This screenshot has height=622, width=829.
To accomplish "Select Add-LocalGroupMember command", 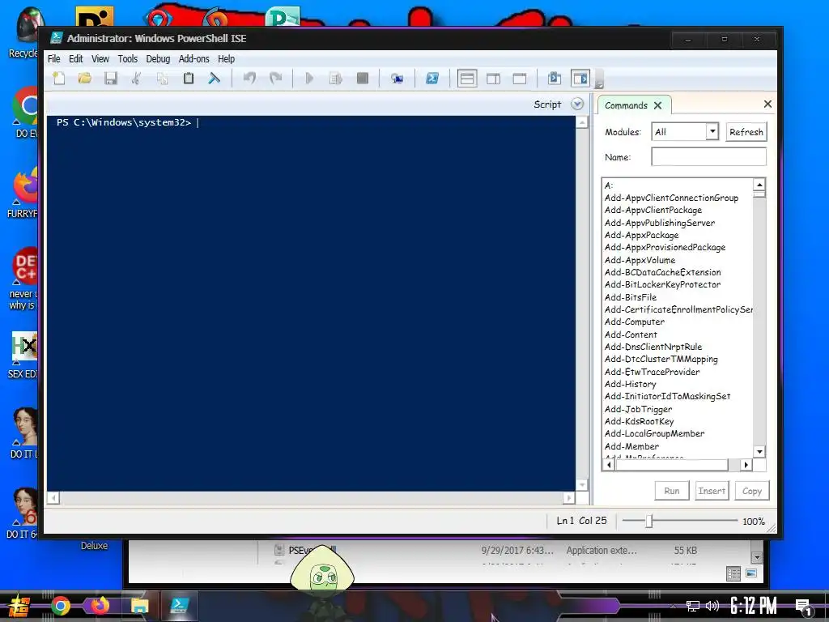I will 654,433.
